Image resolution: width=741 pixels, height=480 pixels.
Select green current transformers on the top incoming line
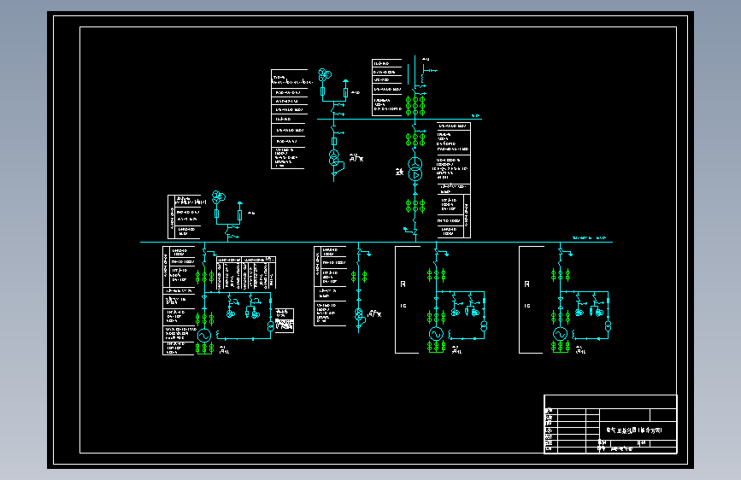click(415, 106)
